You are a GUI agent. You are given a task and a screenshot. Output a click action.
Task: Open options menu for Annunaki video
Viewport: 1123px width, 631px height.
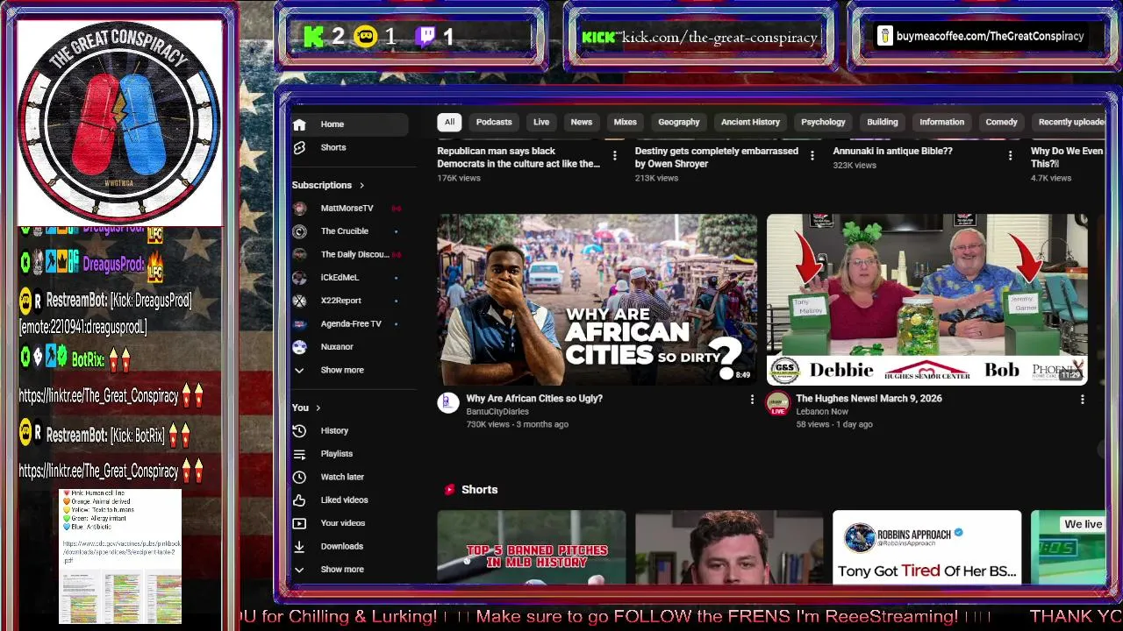coord(1010,155)
